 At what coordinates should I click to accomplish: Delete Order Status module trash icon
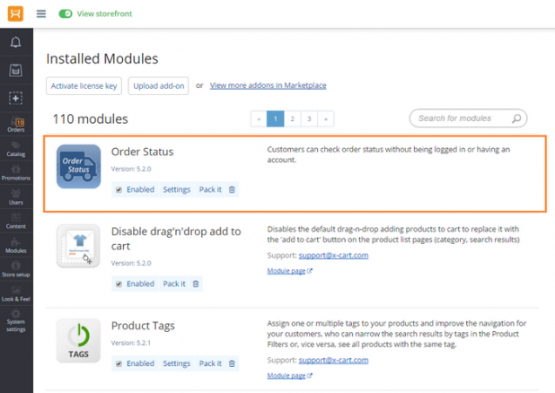232,189
